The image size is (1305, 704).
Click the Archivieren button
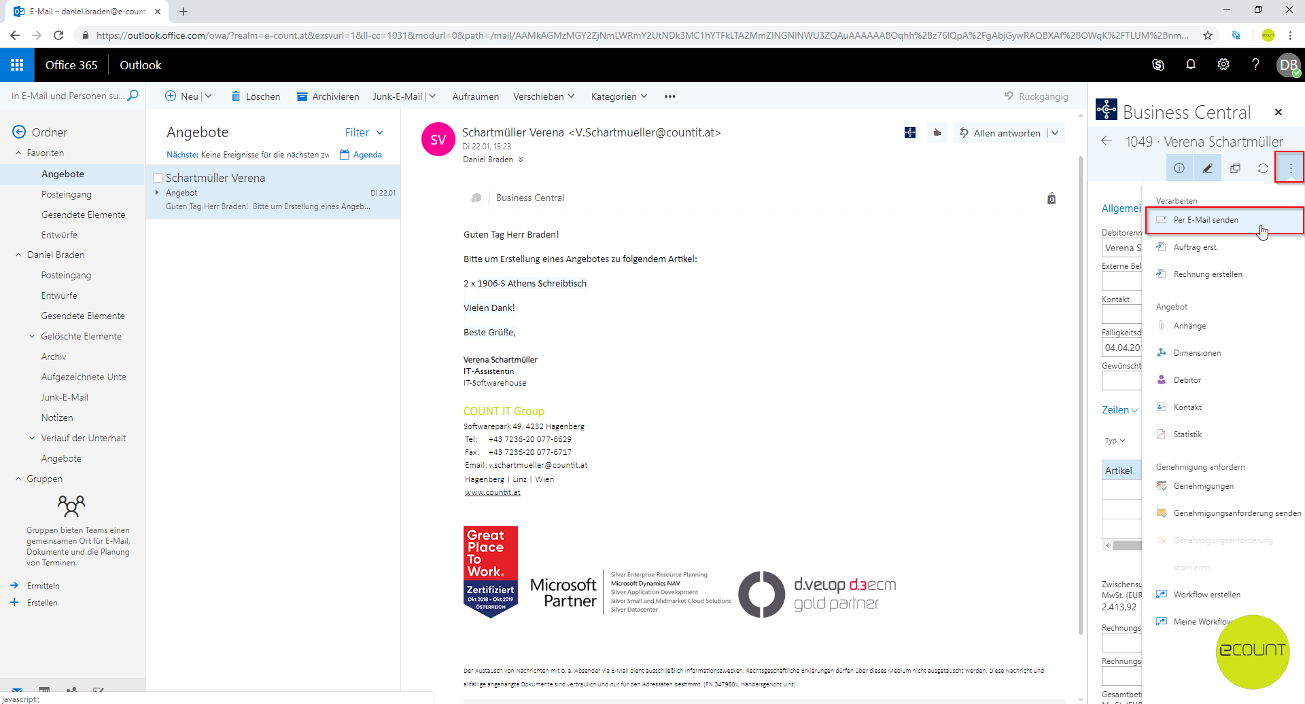328,96
